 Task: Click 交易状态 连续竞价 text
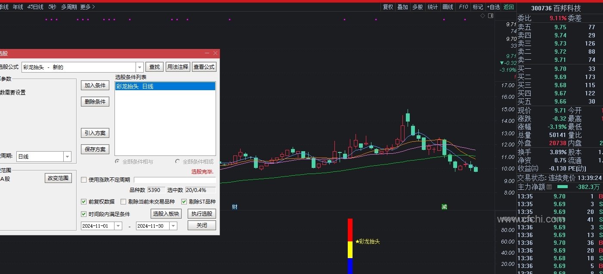pos(546,178)
